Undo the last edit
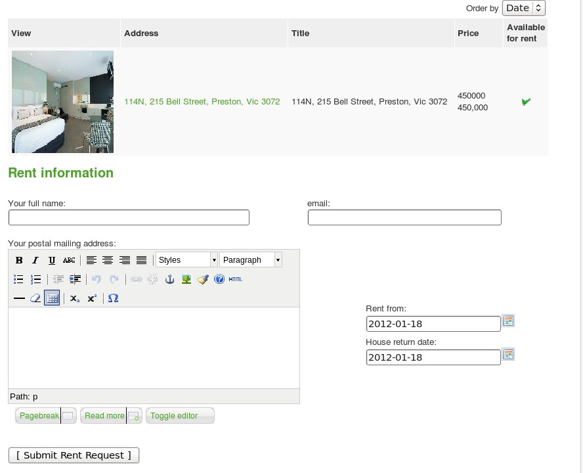The image size is (583, 473). tap(97, 279)
